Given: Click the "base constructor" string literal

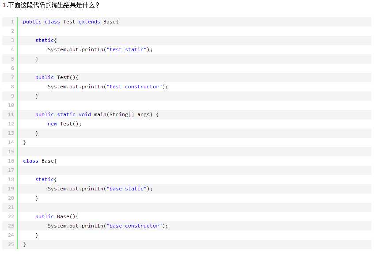Looking at the screenshot, I should pos(134,226).
